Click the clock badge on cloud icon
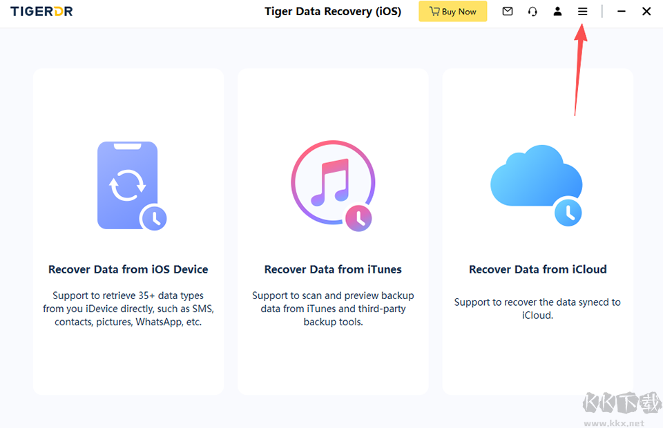 [568, 213]
